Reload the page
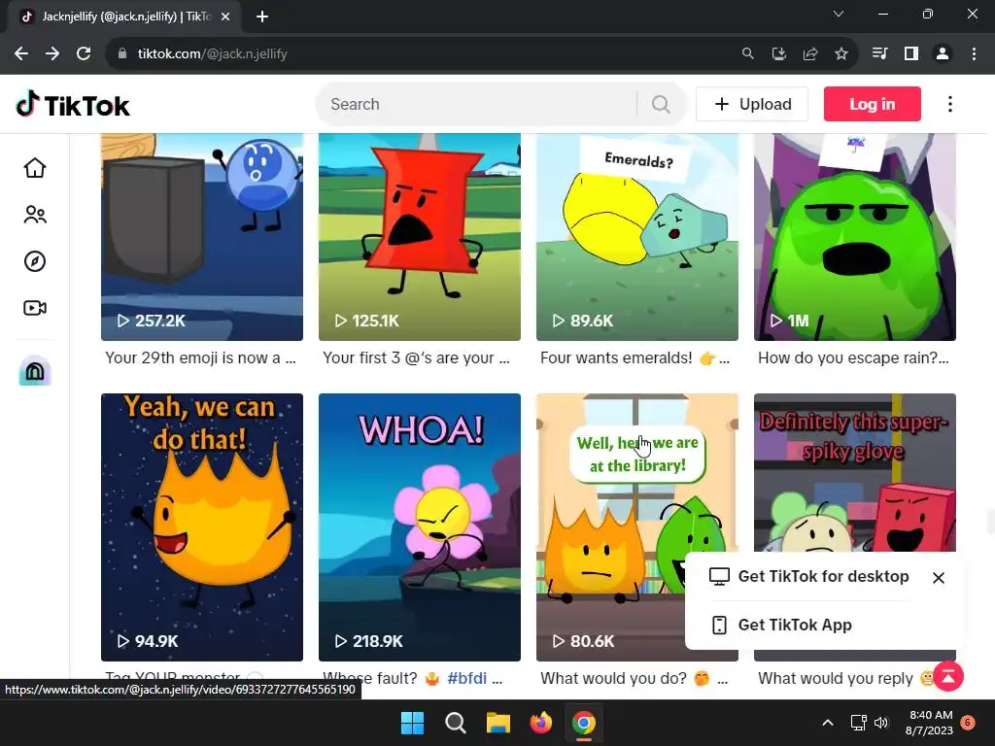 (84, 54)
